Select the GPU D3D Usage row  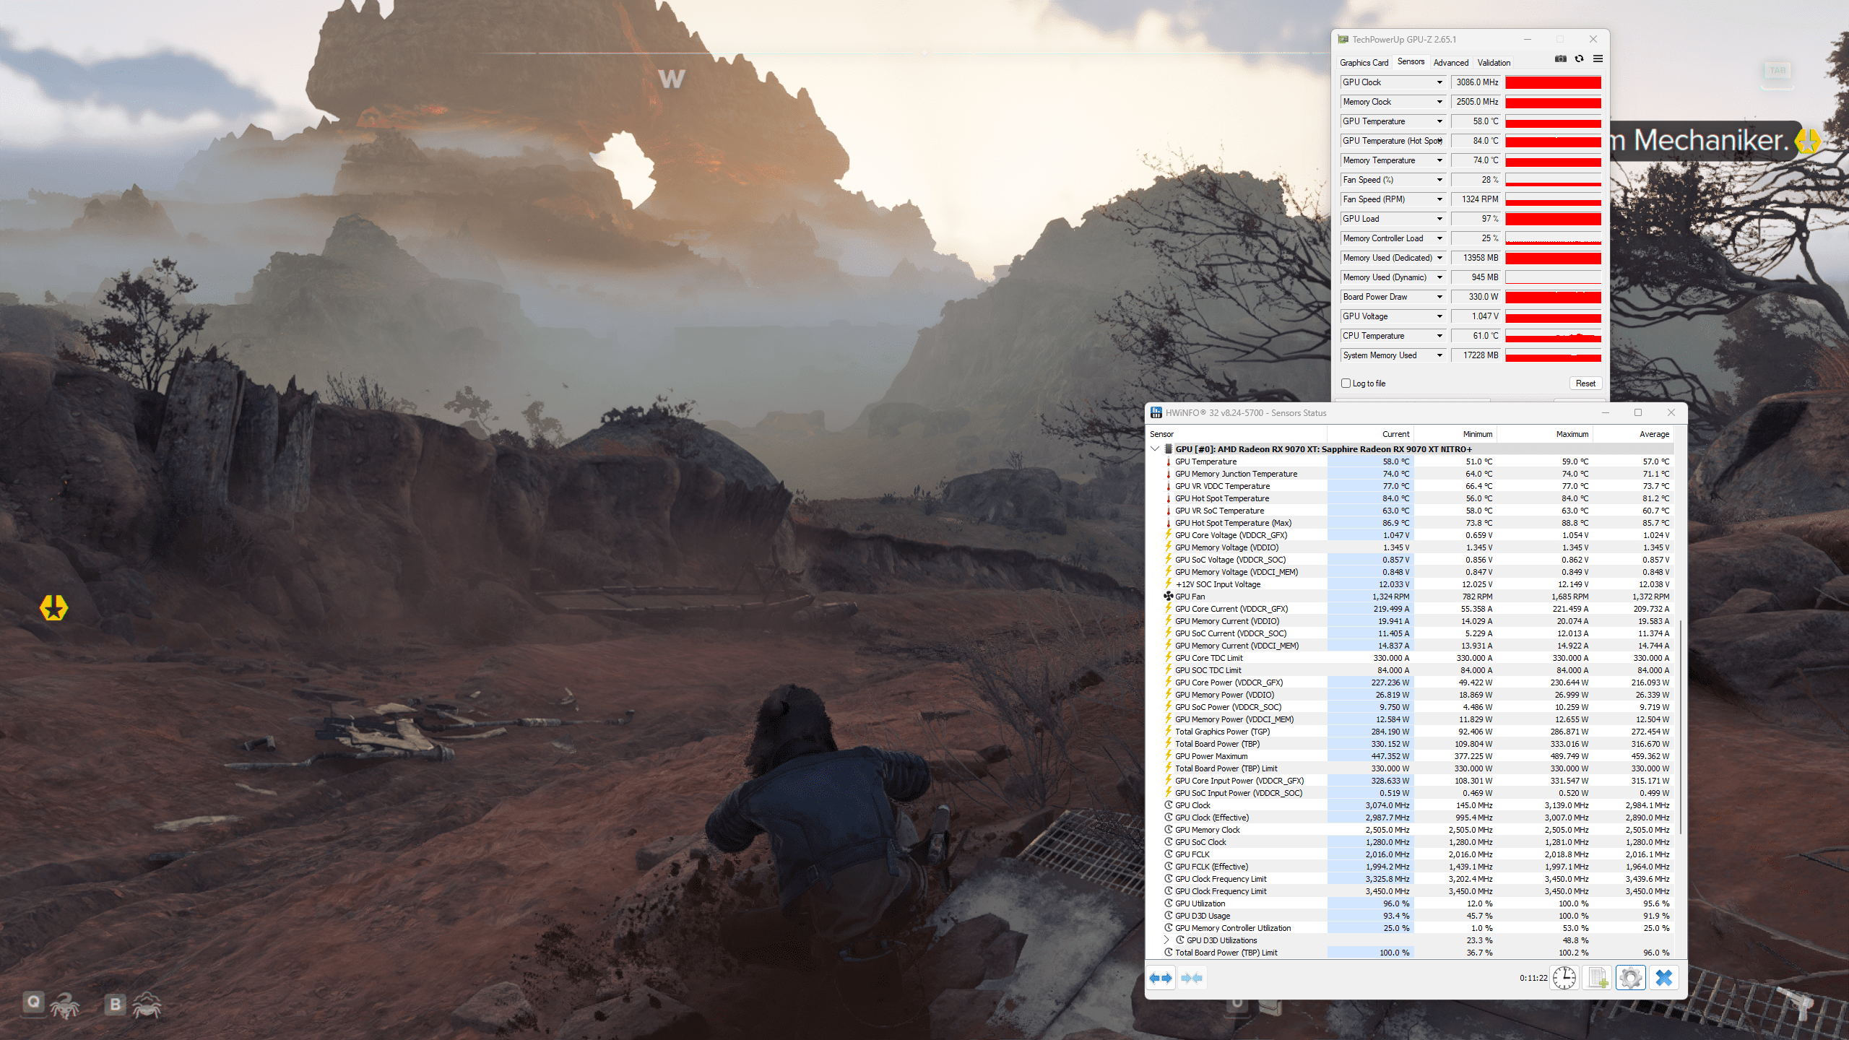click(x=1411, y=916)
